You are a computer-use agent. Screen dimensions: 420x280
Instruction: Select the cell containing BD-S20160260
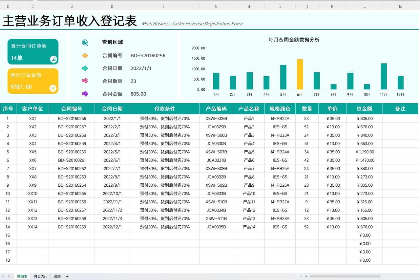[x=72, y=152]
